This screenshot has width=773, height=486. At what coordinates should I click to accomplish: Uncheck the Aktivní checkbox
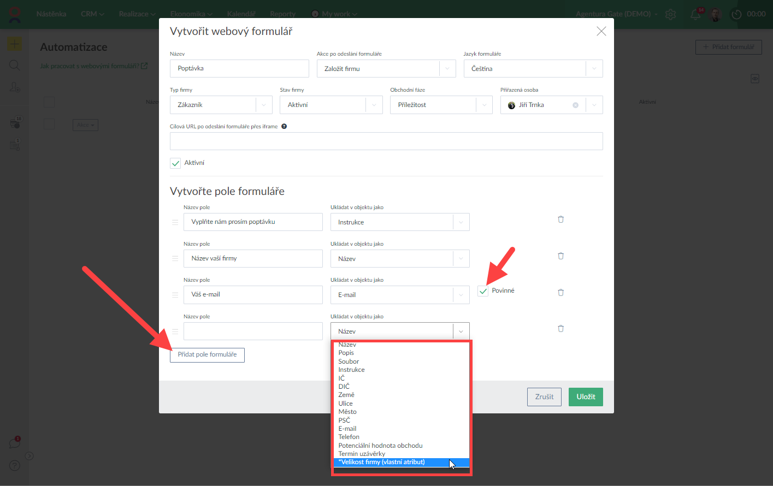click(175, 163)
